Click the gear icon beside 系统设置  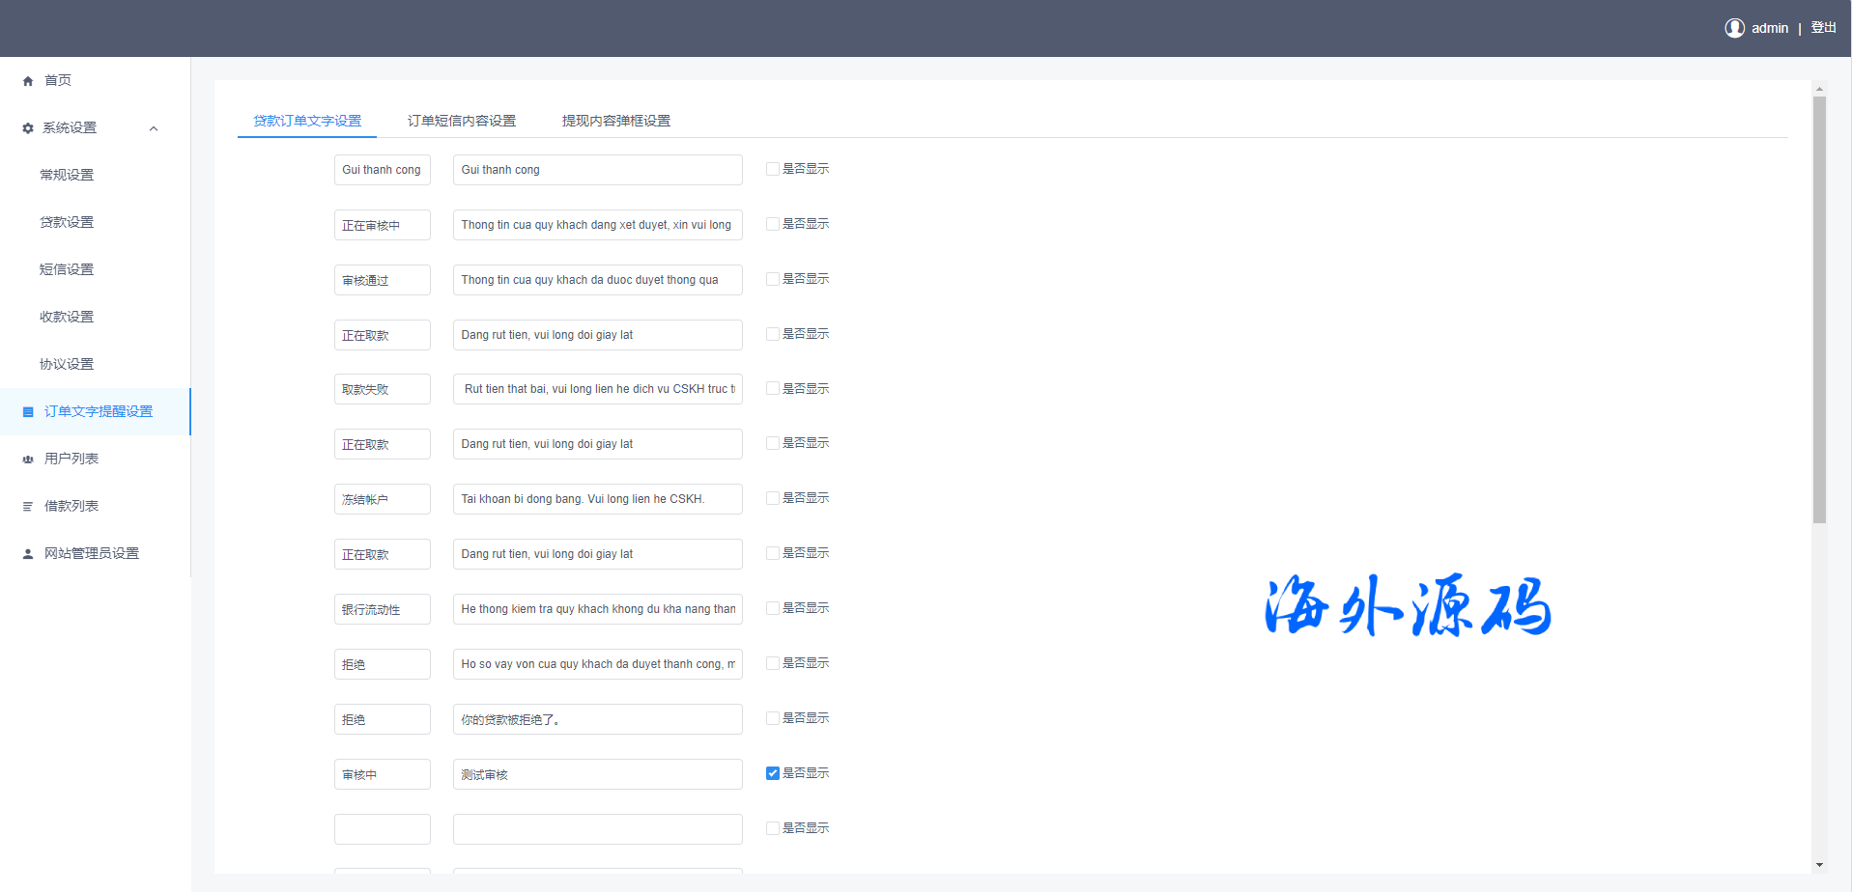[28, 128]
